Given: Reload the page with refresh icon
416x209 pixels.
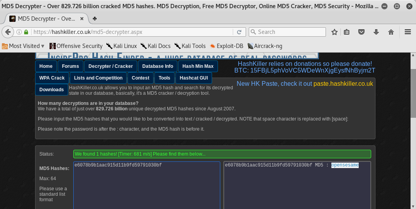Looking at the screenshot, I should [239, 32].
